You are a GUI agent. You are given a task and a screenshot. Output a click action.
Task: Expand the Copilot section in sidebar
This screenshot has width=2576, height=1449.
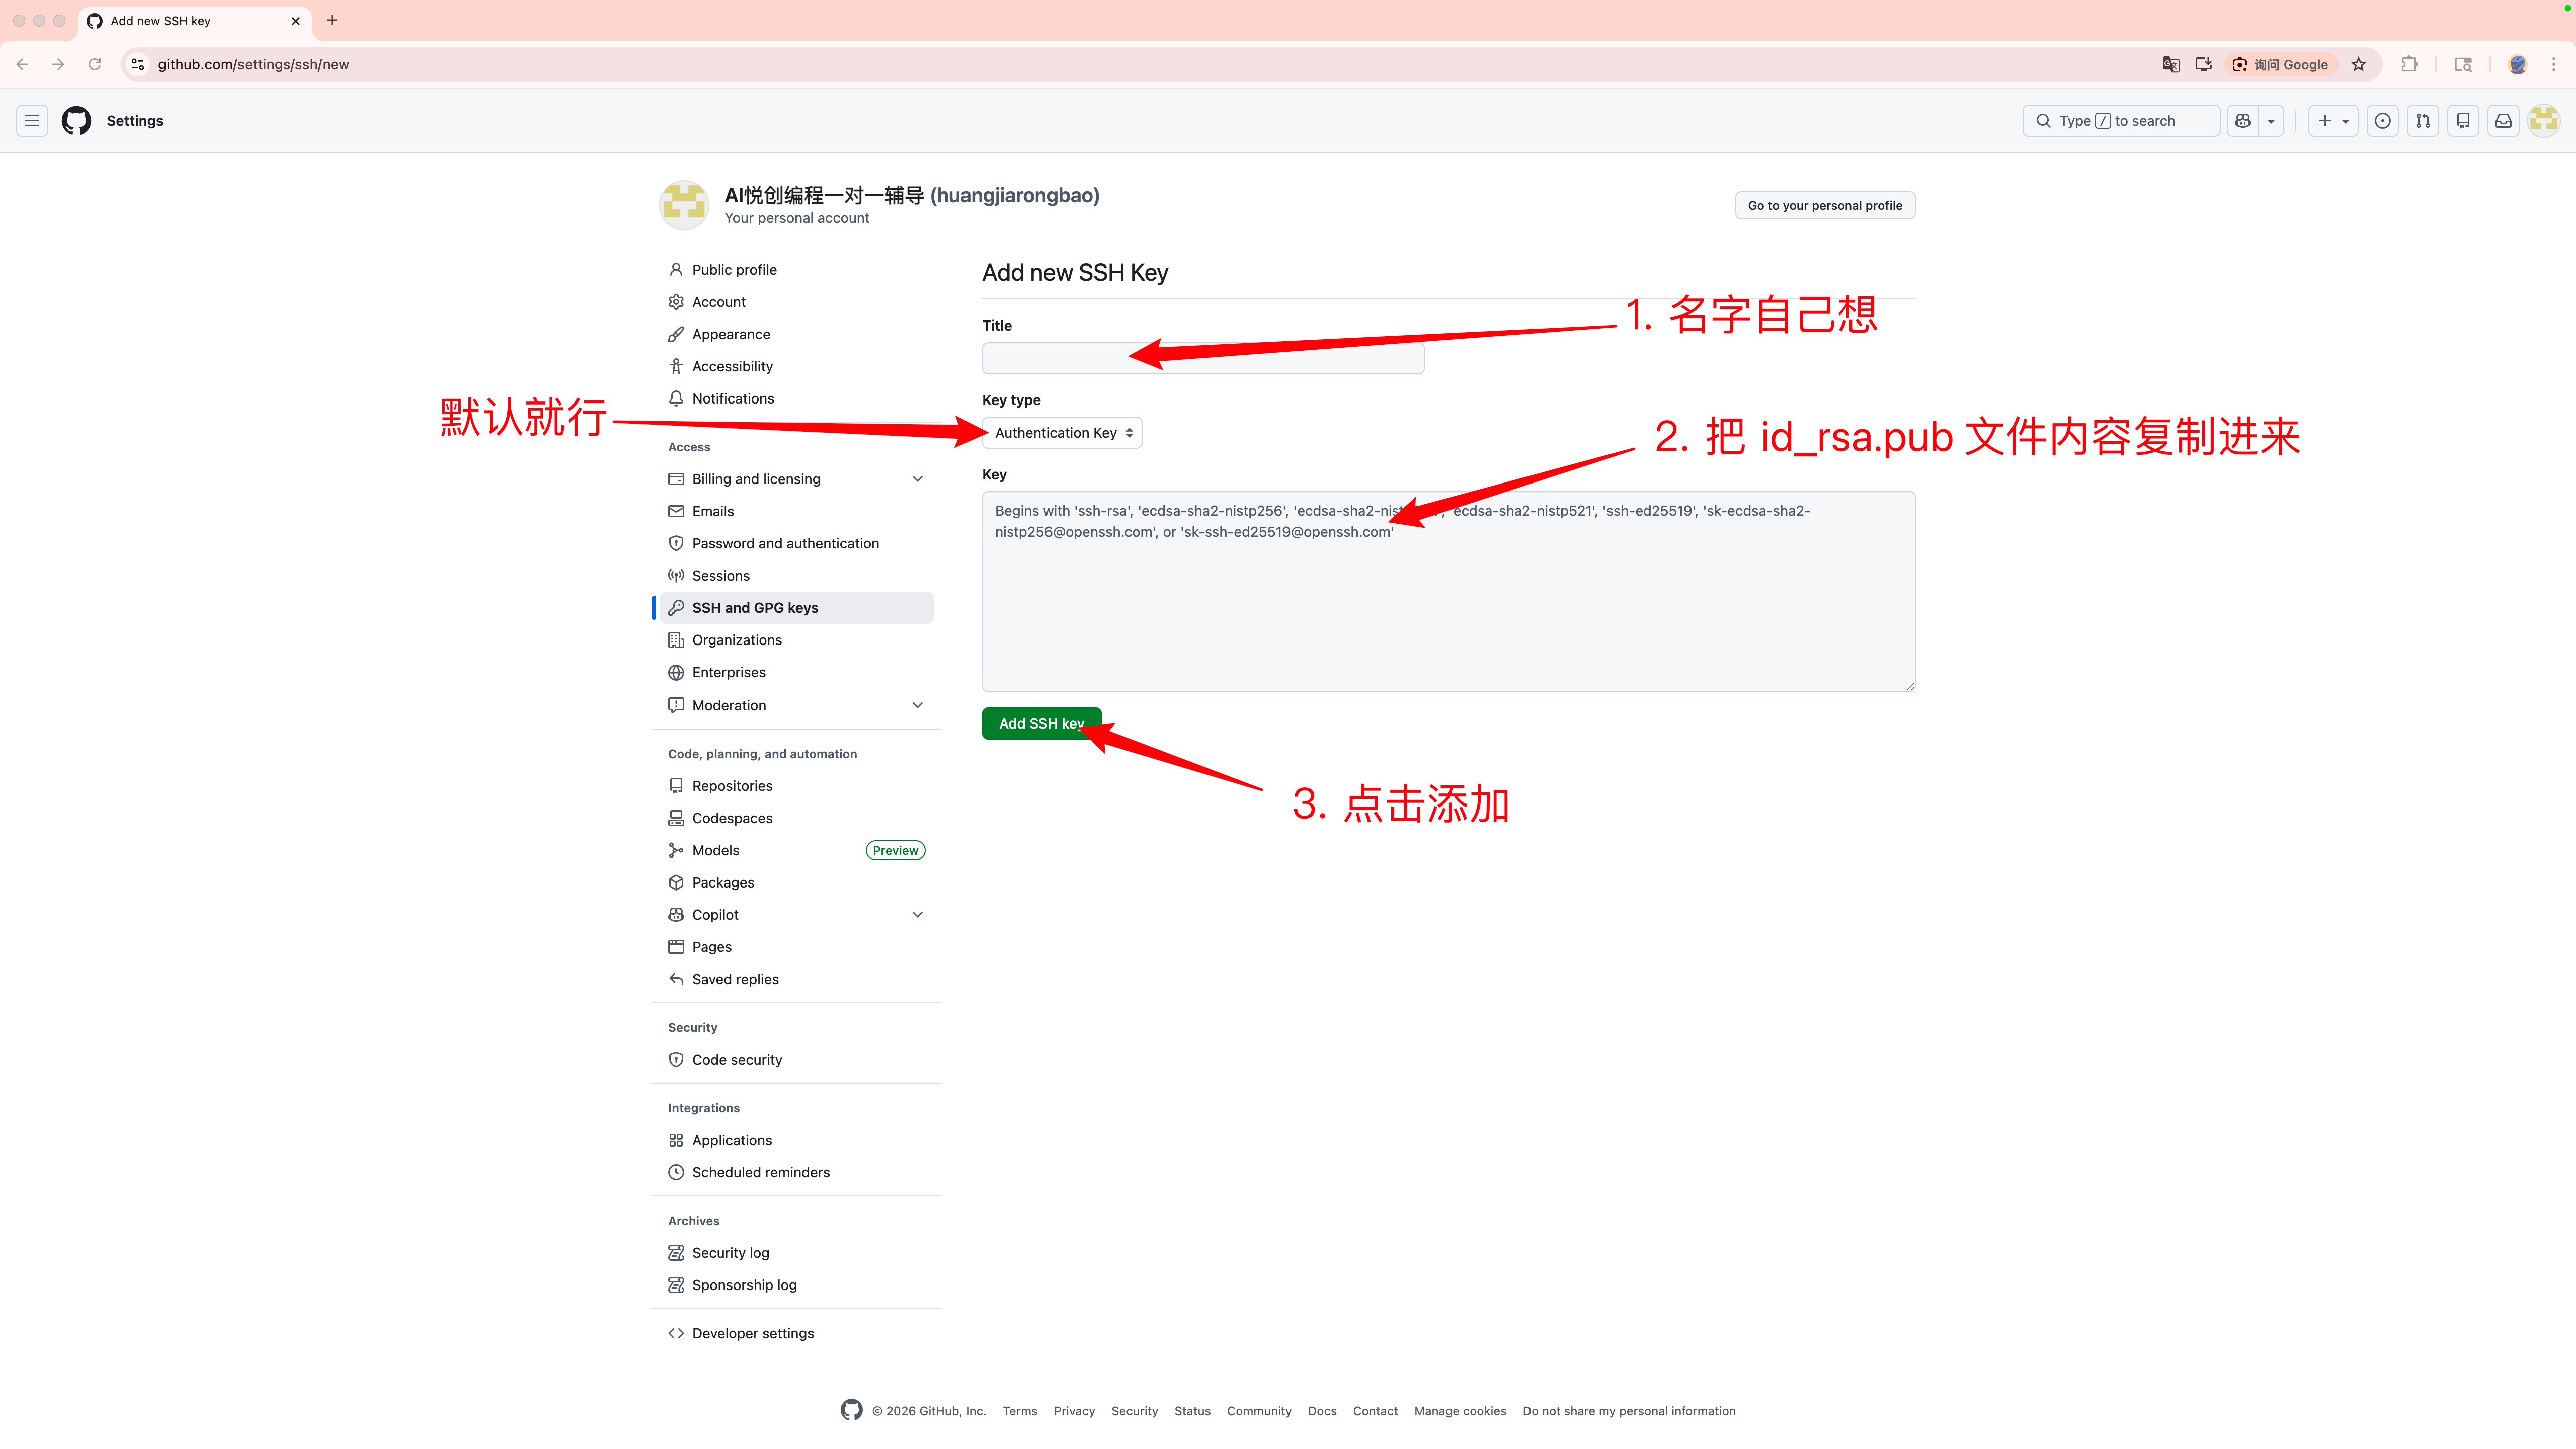click(796, 914)
